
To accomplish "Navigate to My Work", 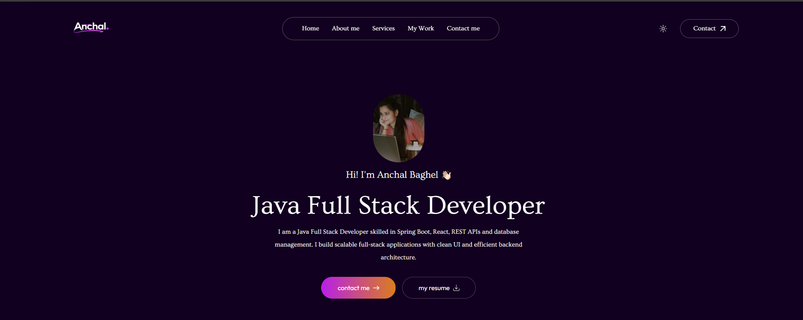I will click(x=421, y=29).
